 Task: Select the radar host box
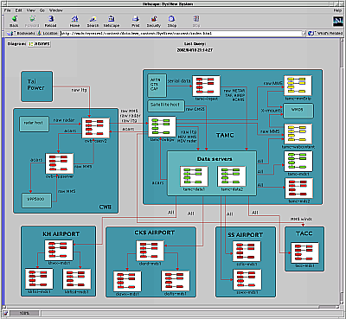tap(34, 124)
